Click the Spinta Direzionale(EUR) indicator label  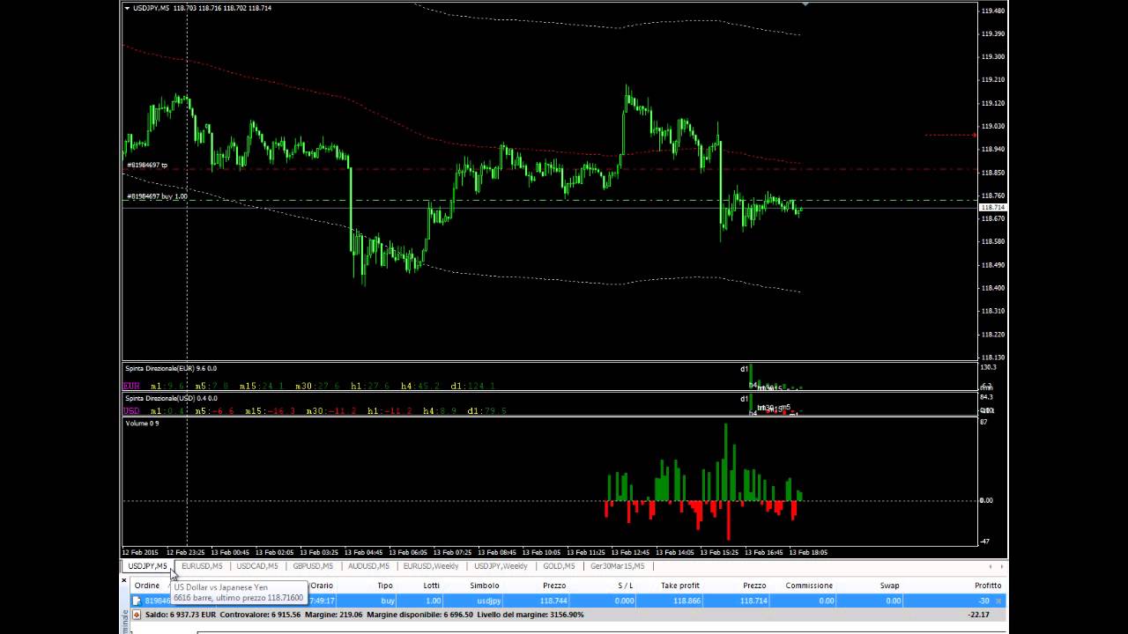pos(171,368)
